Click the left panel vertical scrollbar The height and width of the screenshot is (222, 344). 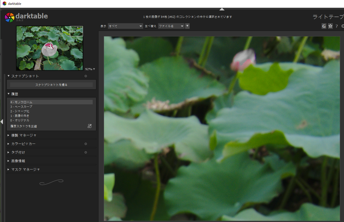[x=4, y=148]
